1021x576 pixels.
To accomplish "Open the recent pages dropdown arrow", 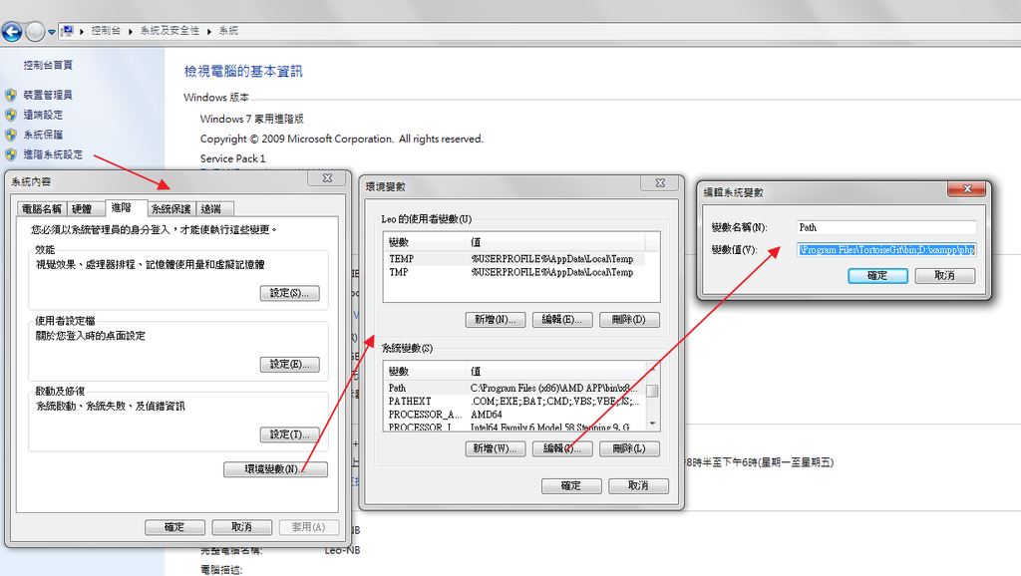I will click(52, 32).
